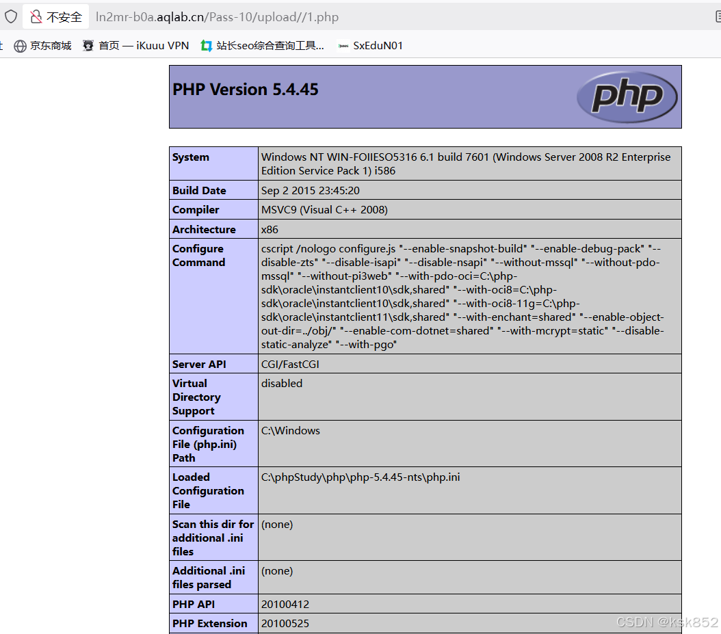Click the SxEduN01 bookmark favicon
This screenshot has height=634, width=721.
tap(343, 46)
